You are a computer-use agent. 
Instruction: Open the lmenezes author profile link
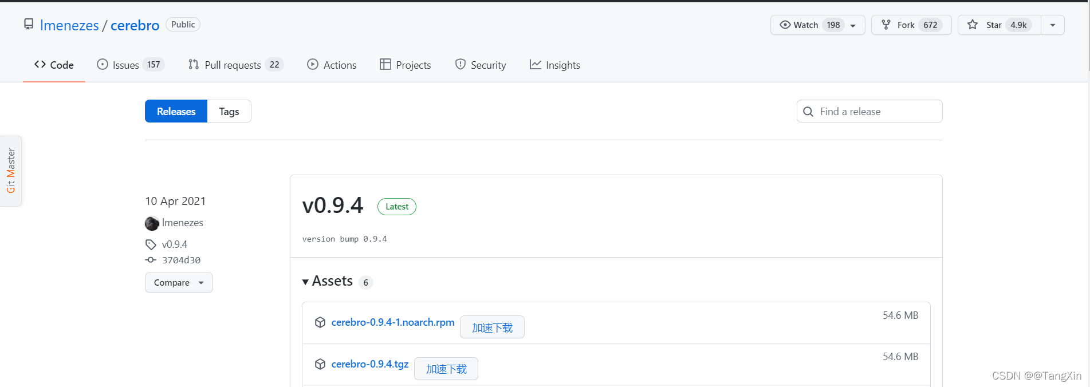coord(183,223)
